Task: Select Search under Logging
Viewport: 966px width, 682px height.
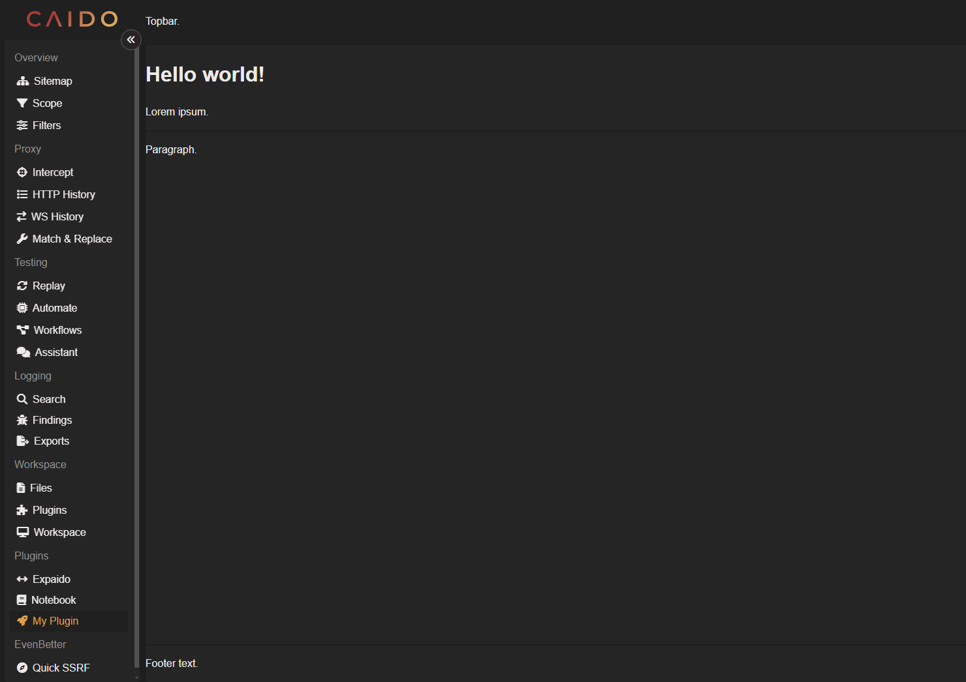Action: [49, 399]
